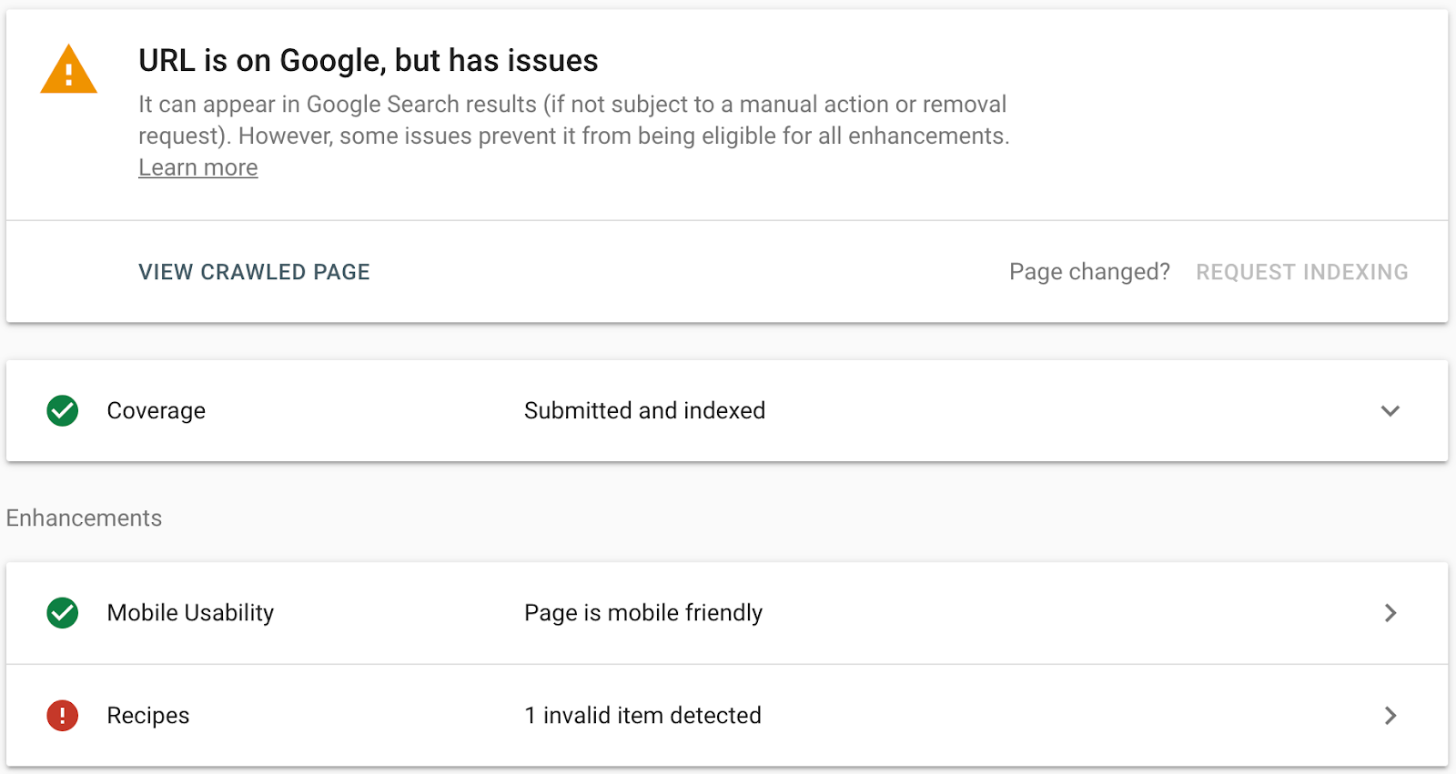Click REQUEST INDEXING
Screen dimensions: 1456x774
click(x=1302, y=271)
